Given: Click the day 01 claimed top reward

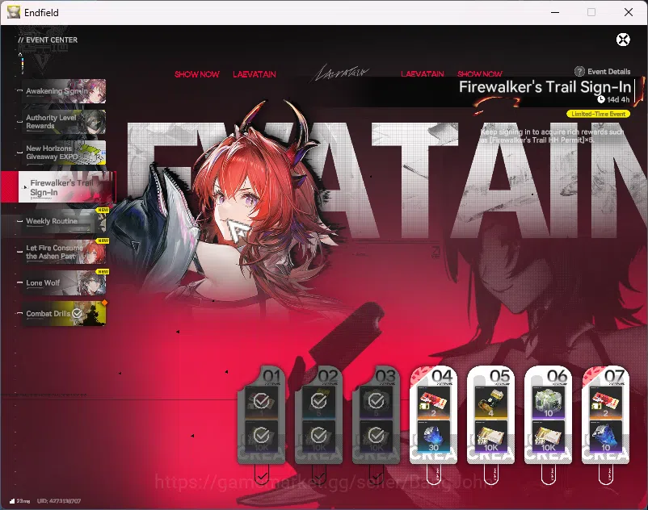Looking at the screenshot, I should [x=261, y=401].
